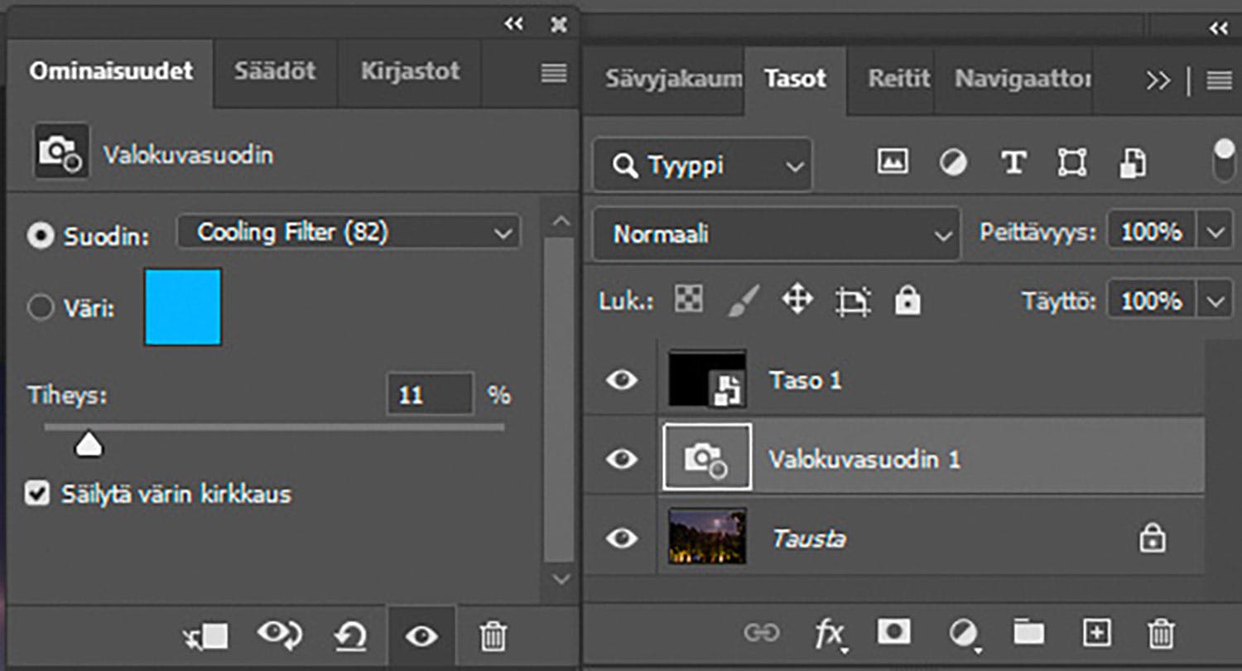Open the Reitit tab

click(898, 79)
